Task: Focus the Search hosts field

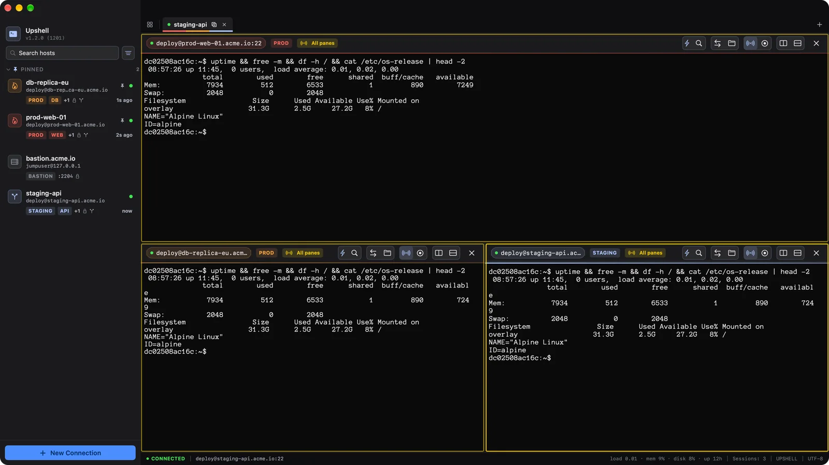Action: [x=62, y=53]
